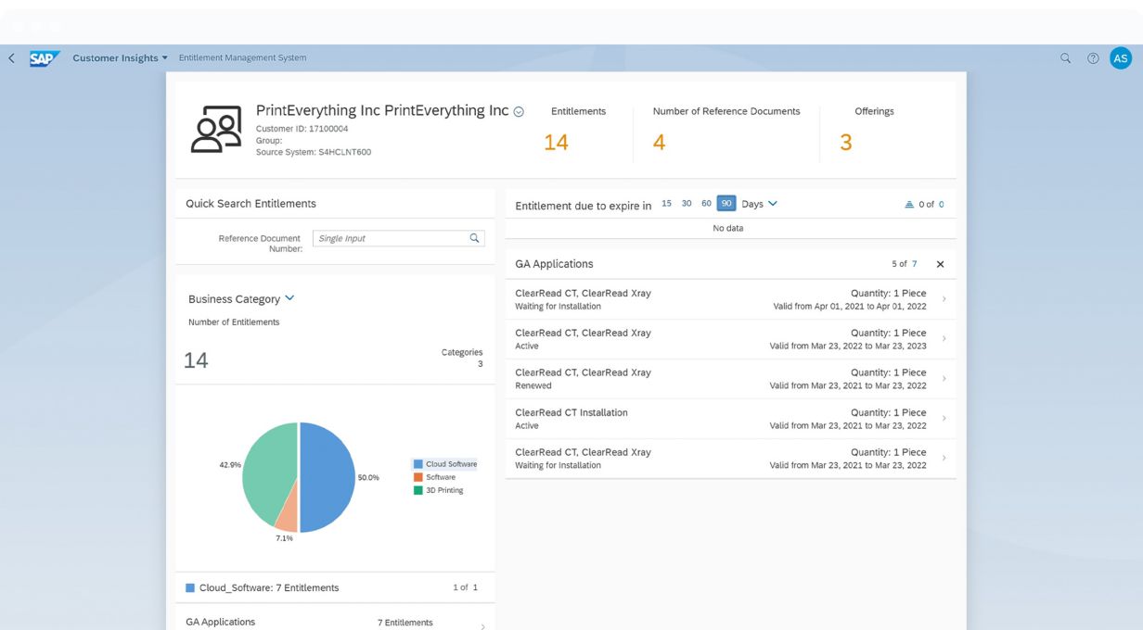Select the 30 days expiry option

click(687, 204)
